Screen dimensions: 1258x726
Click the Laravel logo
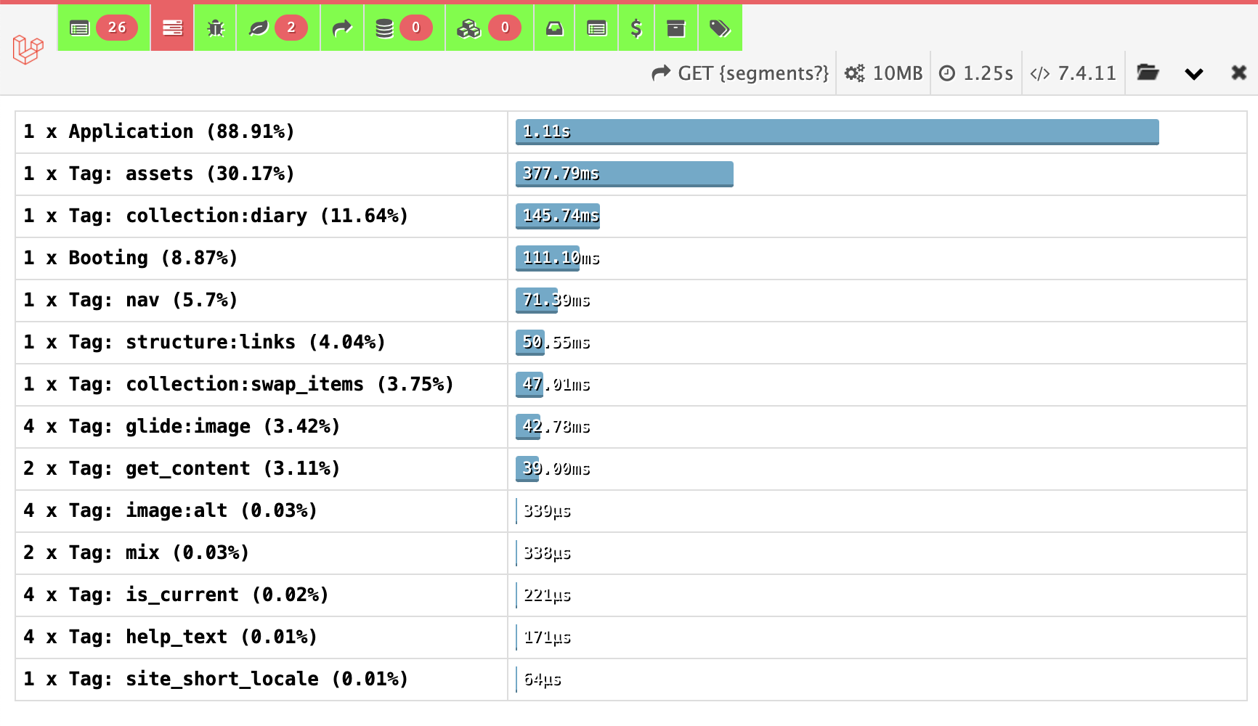coord(28,50)
